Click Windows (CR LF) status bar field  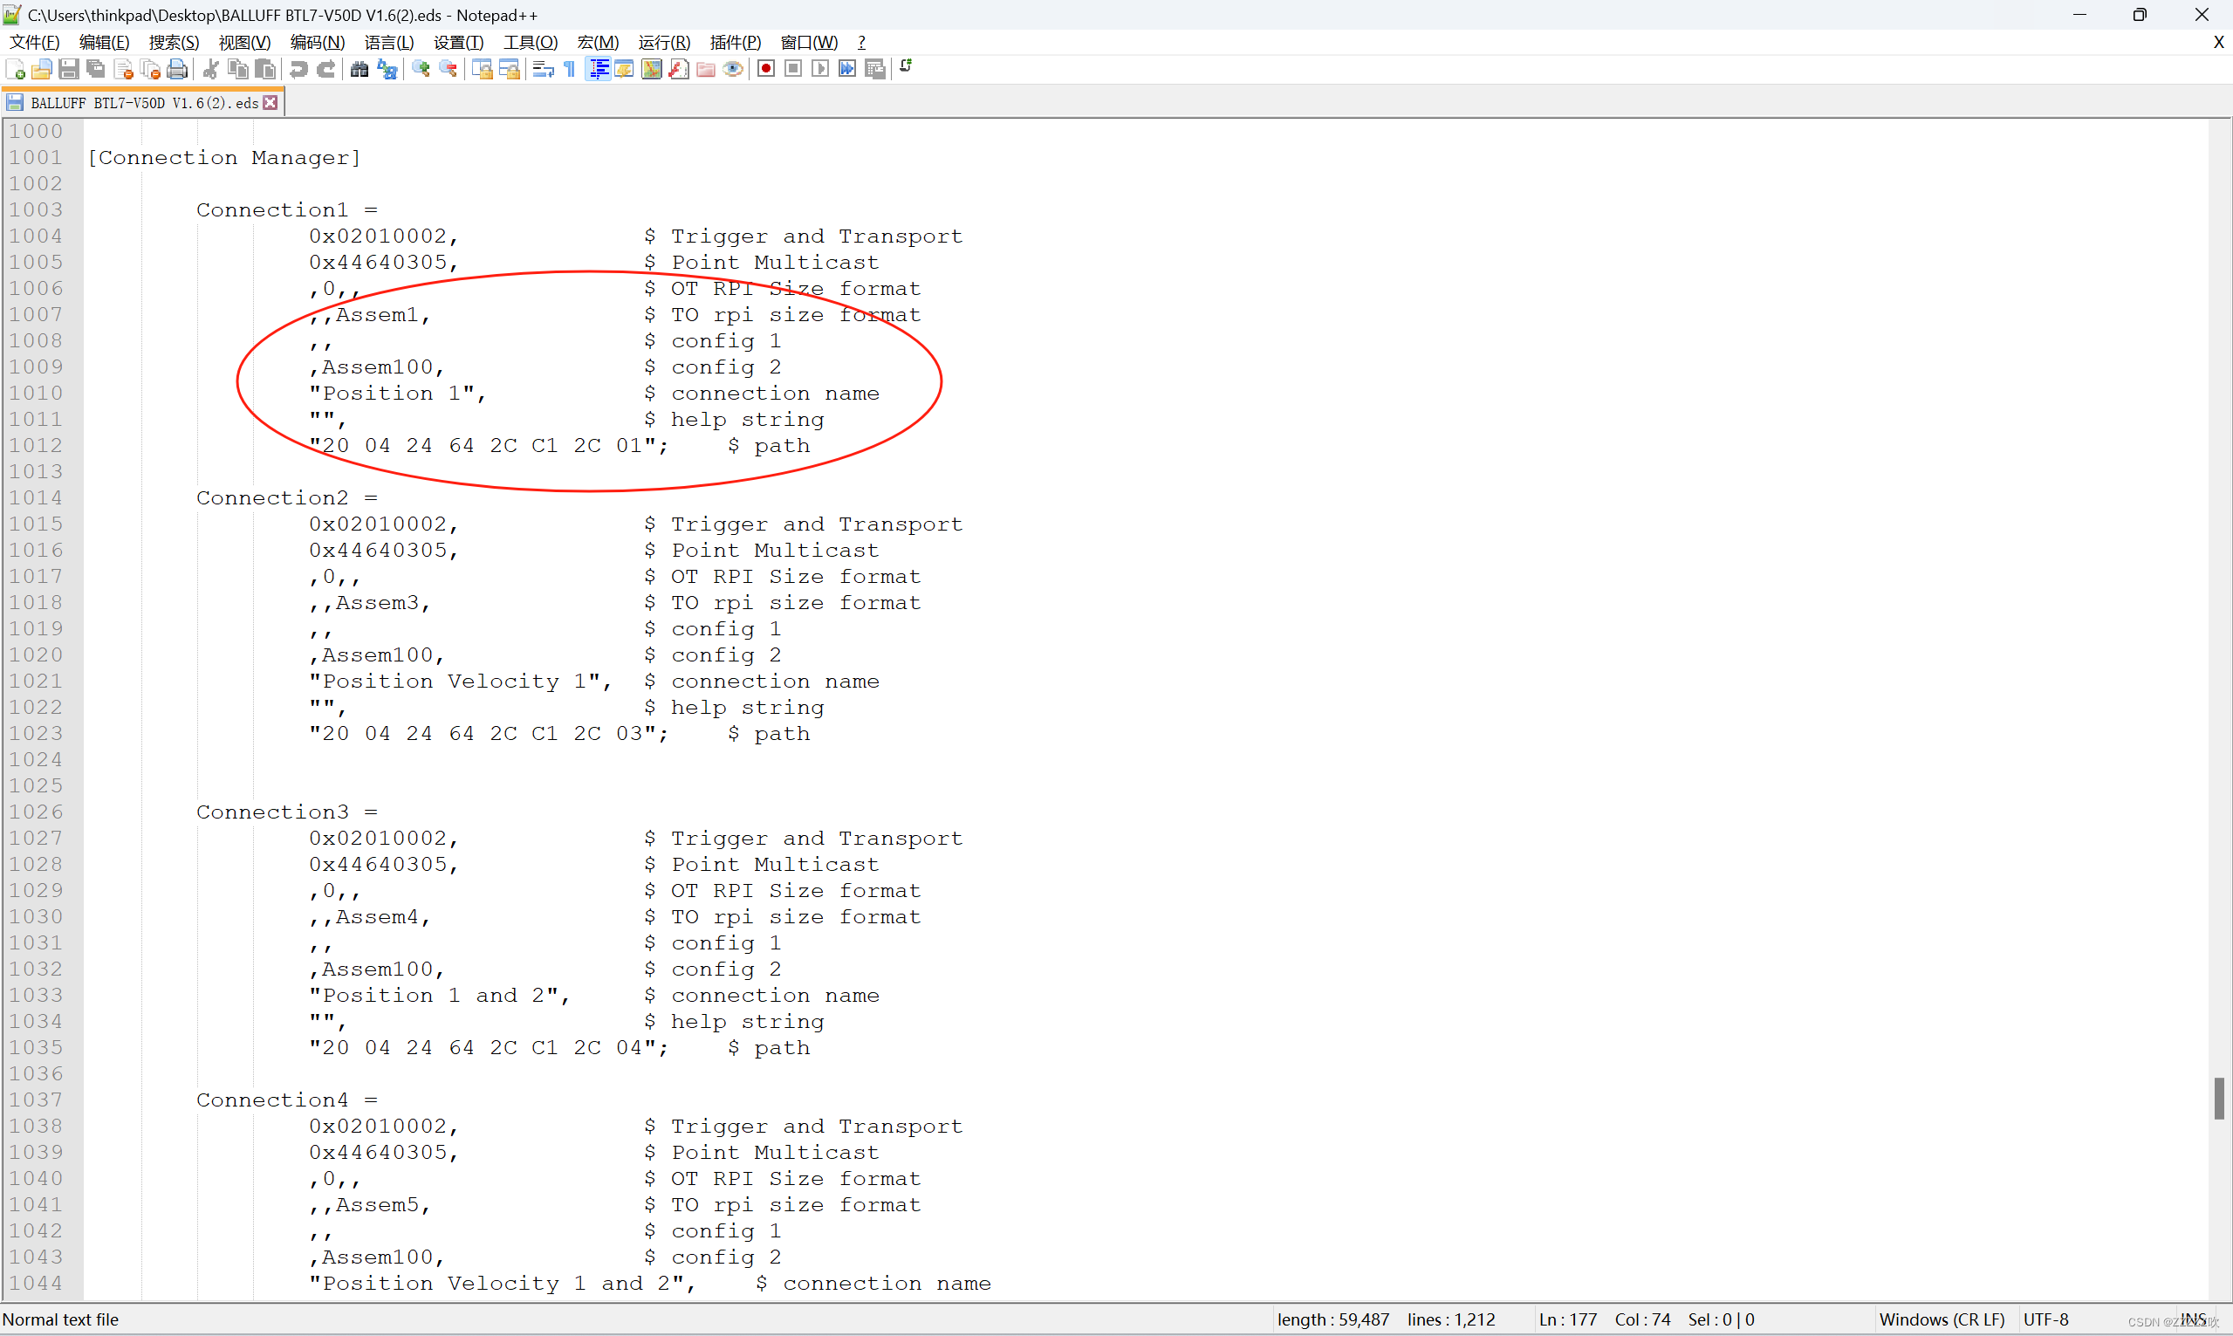[x=1942, y=1319]
